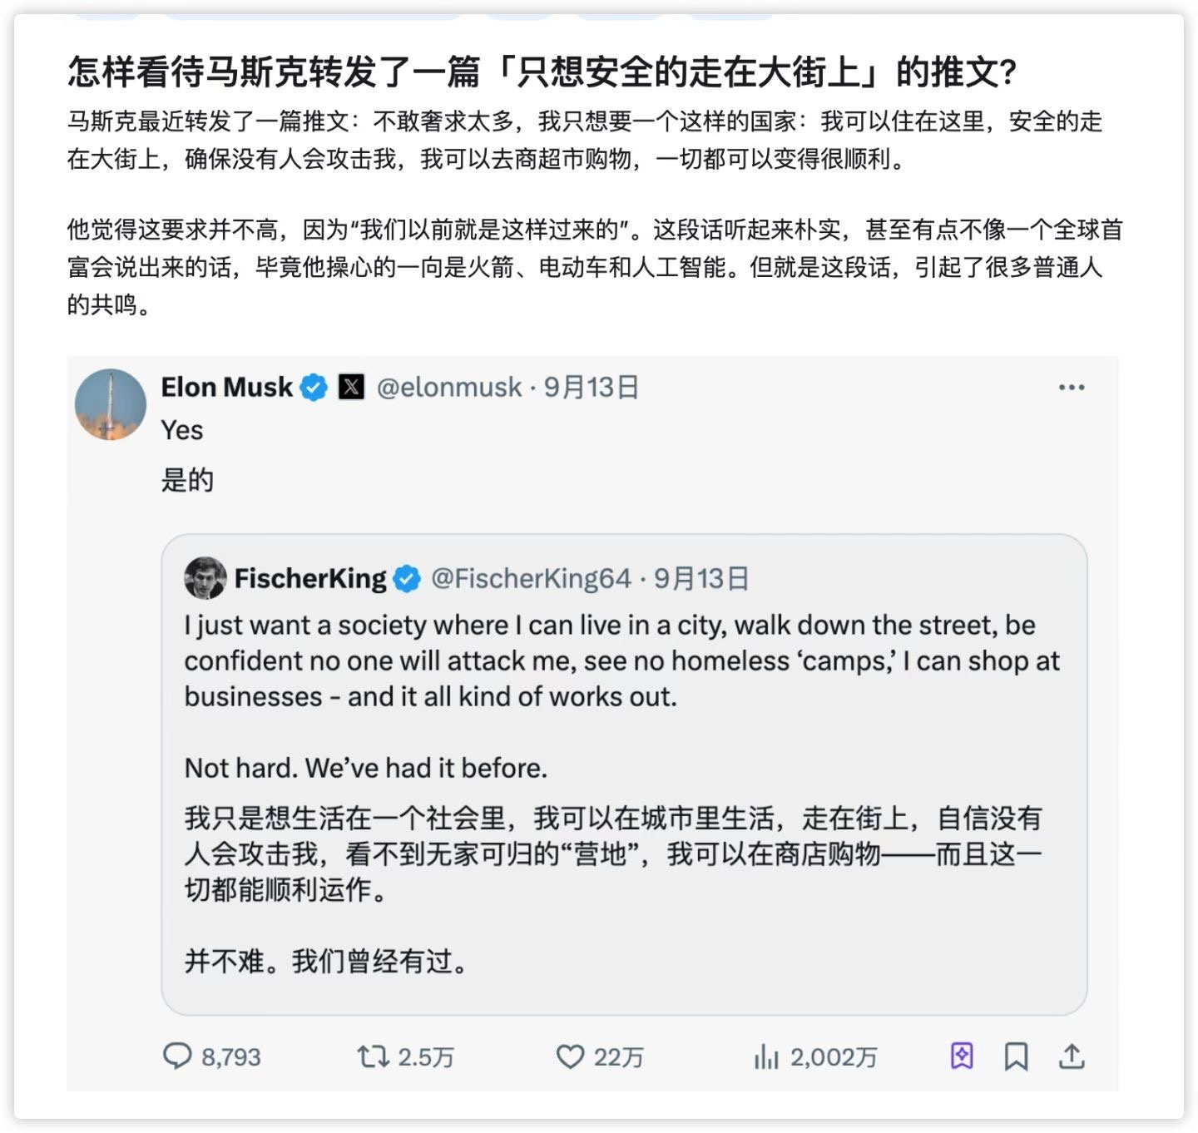
Task: Open the FischerKing display name
Action: [309, 579]
